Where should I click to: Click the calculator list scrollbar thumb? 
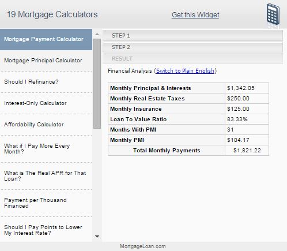tap(97, 84)
